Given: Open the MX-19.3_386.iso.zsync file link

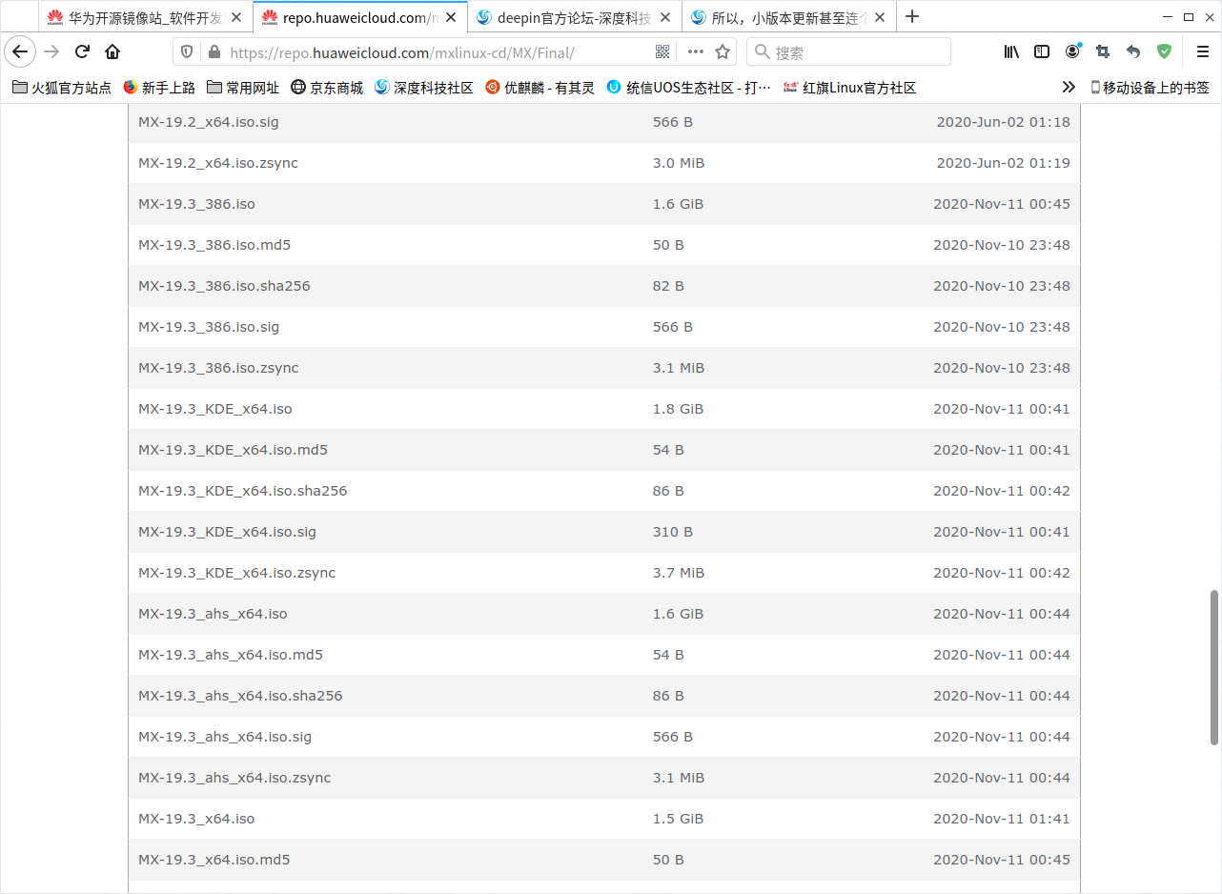Looking at the screenshot, I should point(218,368).
